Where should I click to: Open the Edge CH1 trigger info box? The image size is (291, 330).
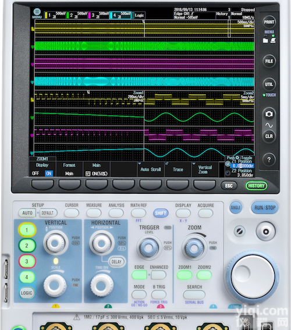point(194,15)
